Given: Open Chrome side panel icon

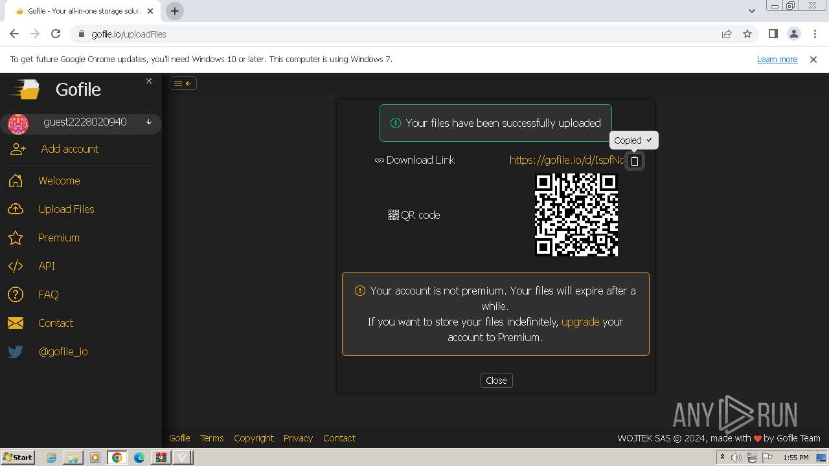Looking at the screenshot, I should click(773, 34).
